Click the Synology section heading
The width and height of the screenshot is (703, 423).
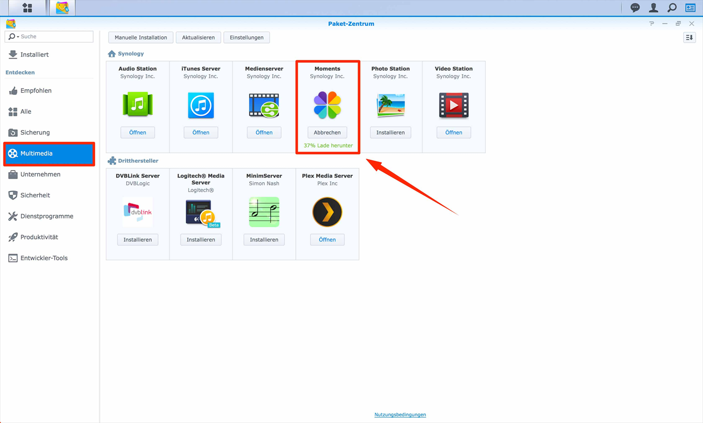tap(131, 54)
